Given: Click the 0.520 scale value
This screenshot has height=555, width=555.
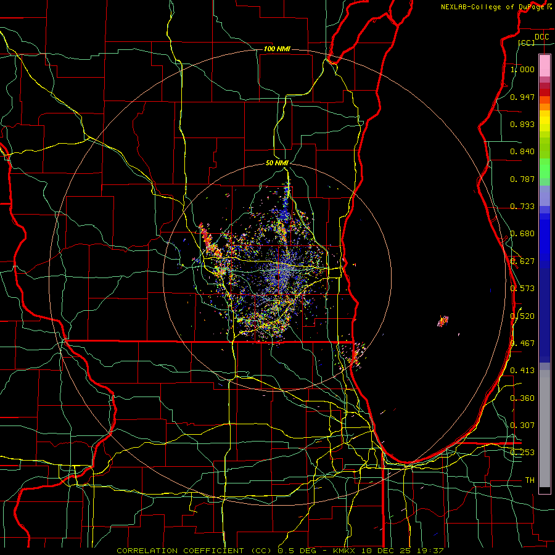Looking at the screenshot, I should pyautogui.click(x=522, y=316).
